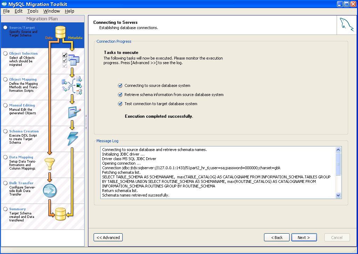The width and height of the screenshot is (358, 254).
Task: Click the Schema Creation lightning icon
Action: [73, 138]
